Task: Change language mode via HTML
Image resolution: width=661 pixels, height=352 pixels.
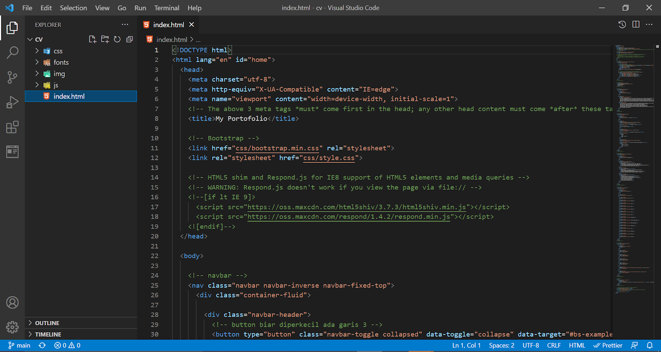Action: pos(577,345)
